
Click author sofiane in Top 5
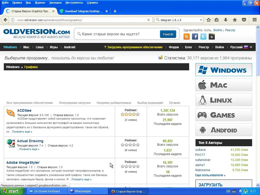200,150
